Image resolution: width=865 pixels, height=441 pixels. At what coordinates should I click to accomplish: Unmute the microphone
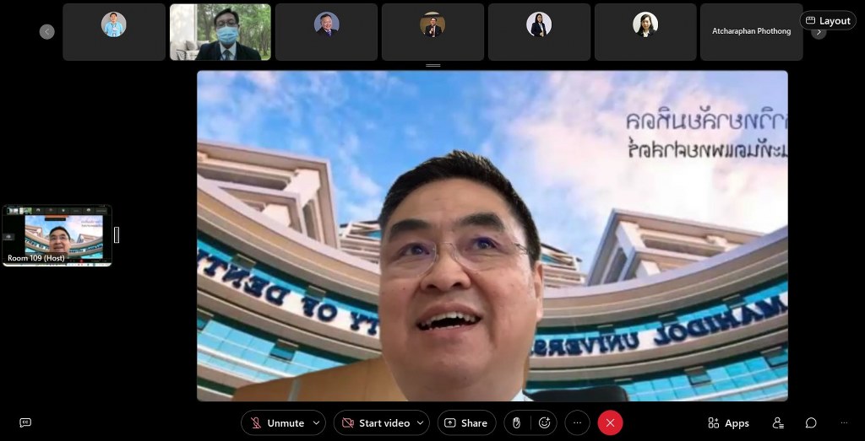point(278,422)
